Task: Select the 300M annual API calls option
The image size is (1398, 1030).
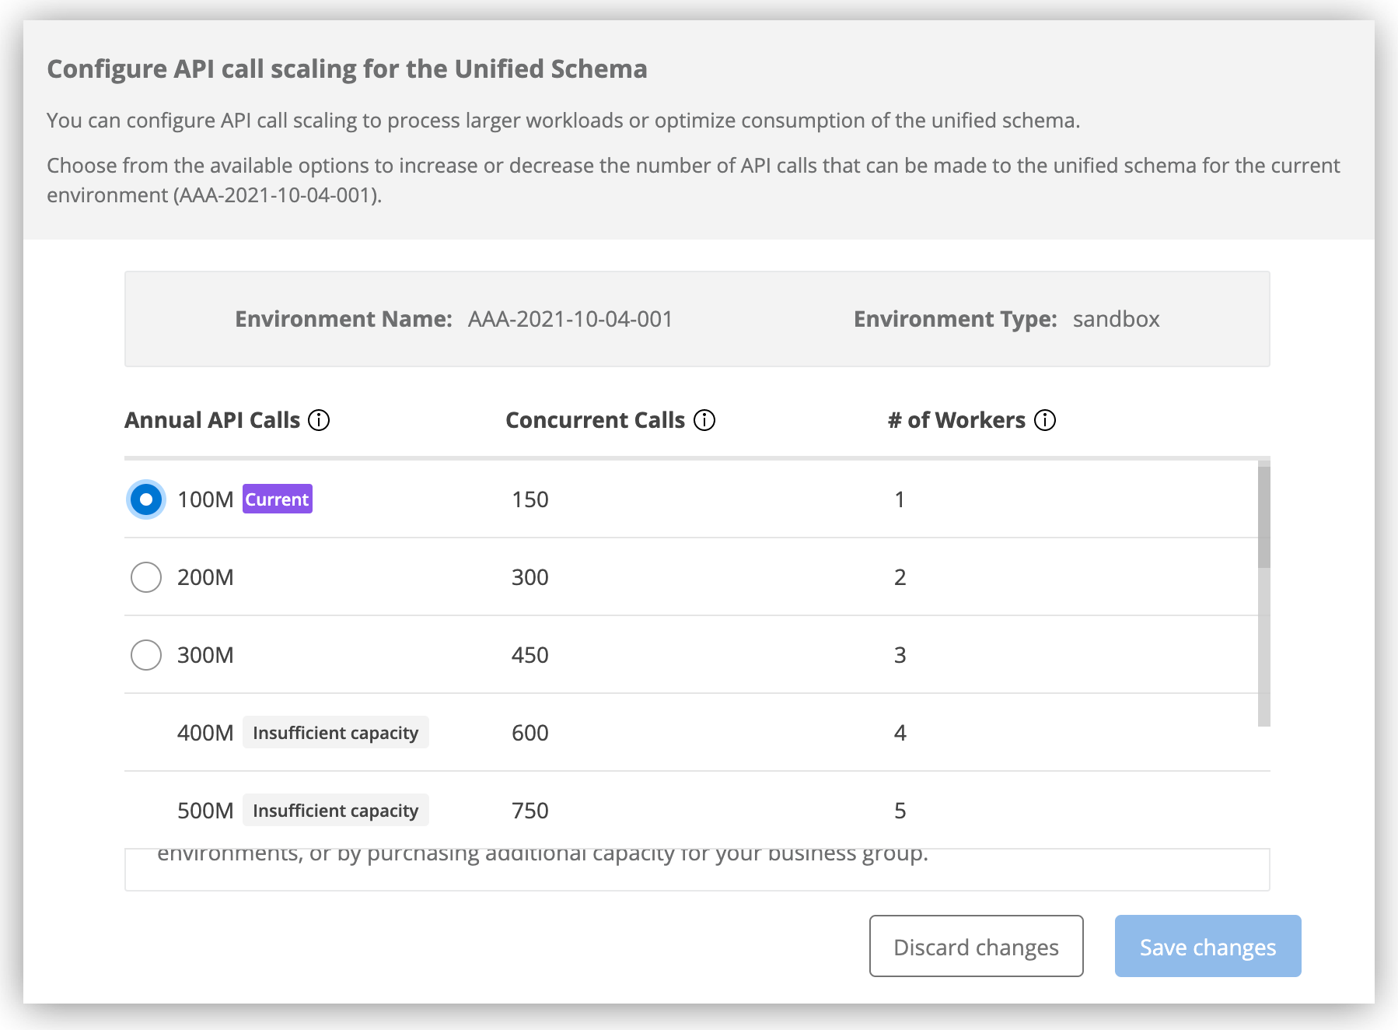Action: coord(145,654)
